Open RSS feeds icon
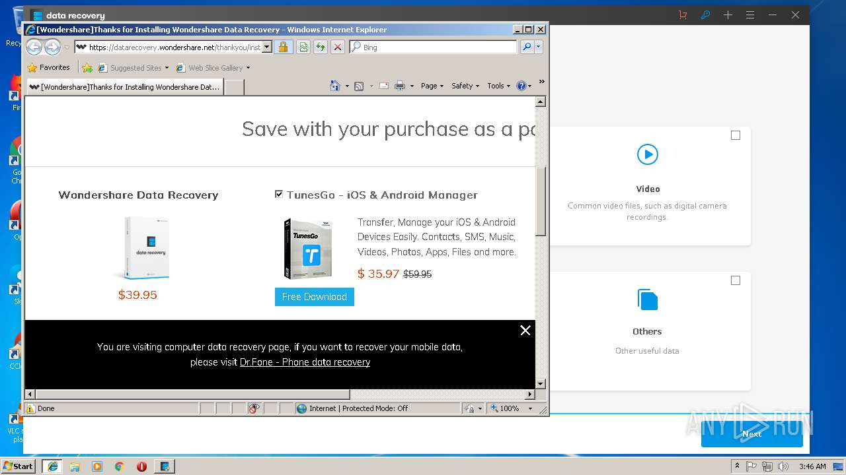 [x=359, y=86]
